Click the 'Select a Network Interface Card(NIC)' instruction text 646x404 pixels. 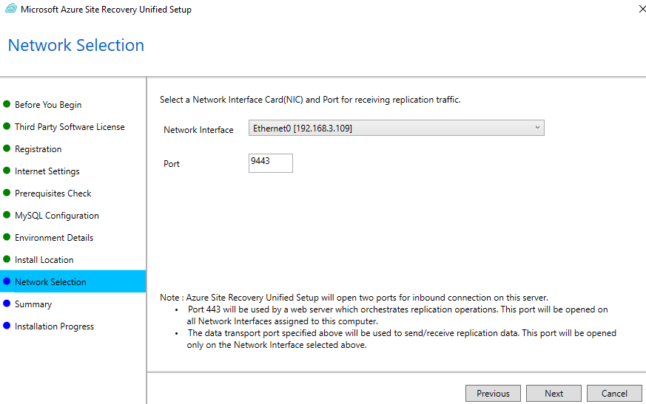310,100
